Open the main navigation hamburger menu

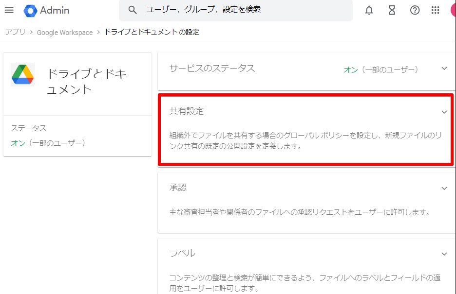point(9,10)
